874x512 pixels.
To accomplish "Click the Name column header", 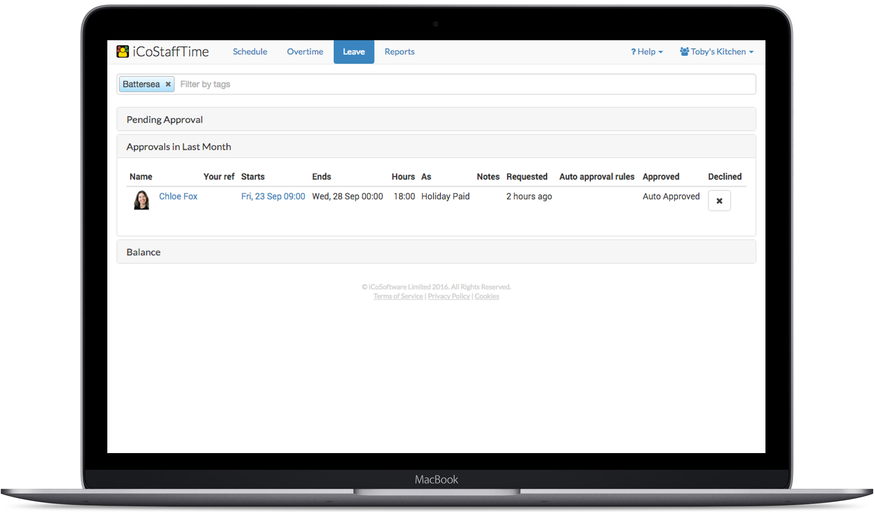I will [x=141, y=177].
